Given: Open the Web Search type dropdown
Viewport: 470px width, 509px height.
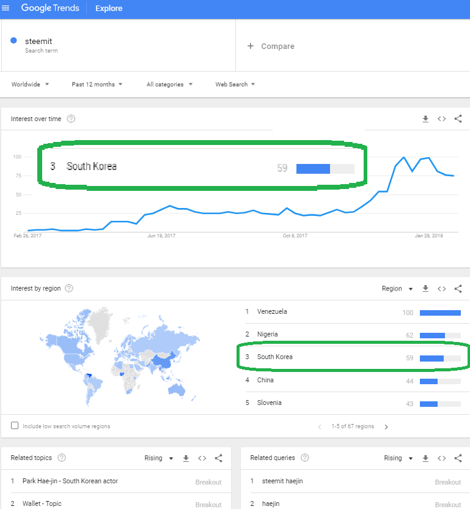Looking at the screenshot, I should click(x=235, y=84).
